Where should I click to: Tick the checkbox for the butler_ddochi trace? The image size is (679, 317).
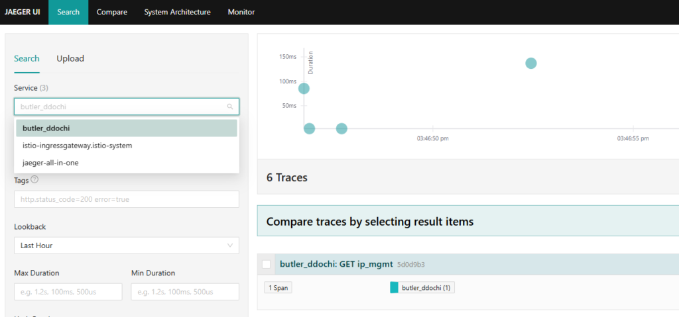click(267, 264)
